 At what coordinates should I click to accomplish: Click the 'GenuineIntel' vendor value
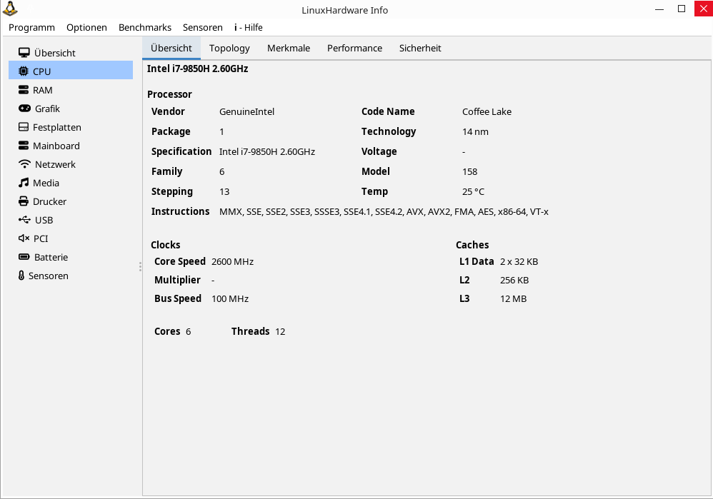tap(247, 112)
